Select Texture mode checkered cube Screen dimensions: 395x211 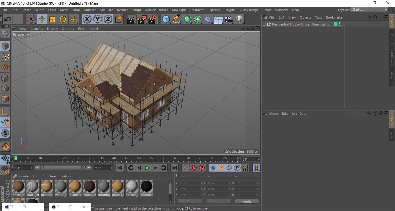pos(5,57)
